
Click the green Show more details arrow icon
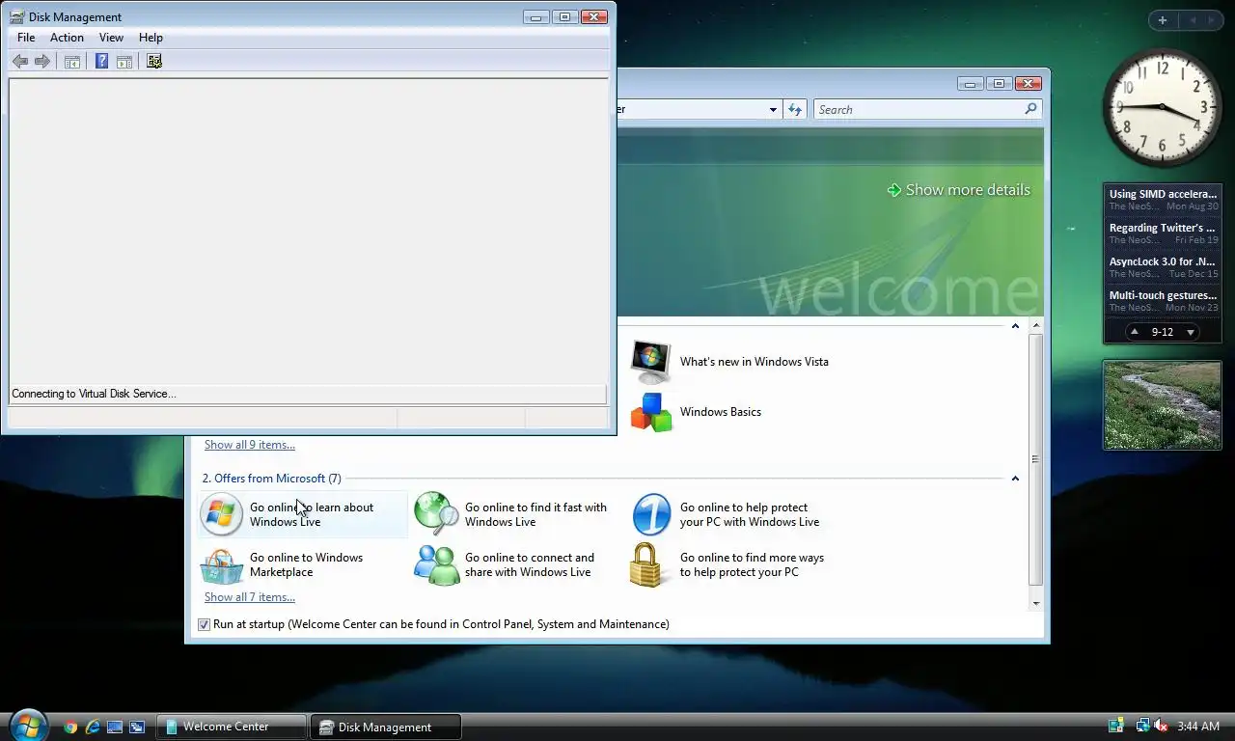(894, 190)
